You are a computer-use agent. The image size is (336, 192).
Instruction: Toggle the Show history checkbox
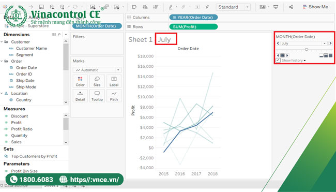point(278,60)
